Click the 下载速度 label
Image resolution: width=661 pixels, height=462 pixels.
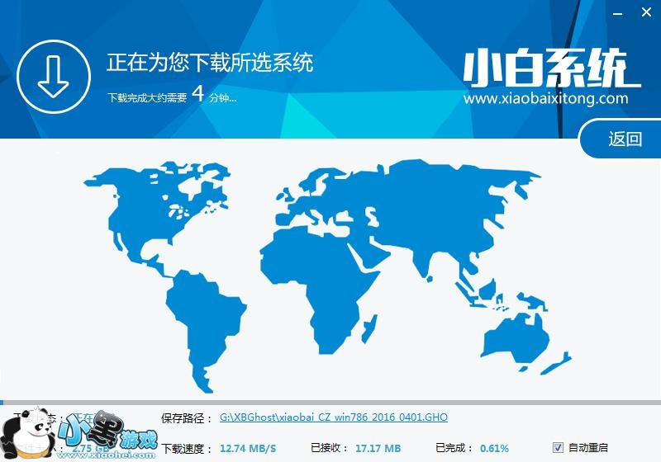pyautogui.click(x=187, y=449)
